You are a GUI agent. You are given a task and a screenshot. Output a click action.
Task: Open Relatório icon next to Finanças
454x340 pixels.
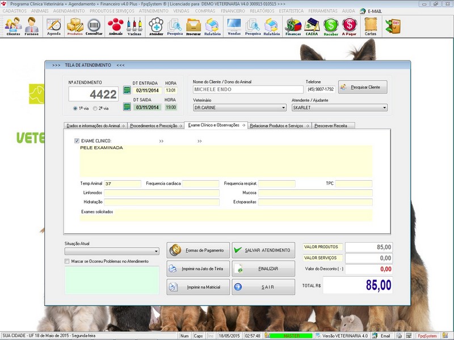(x=272, y=27)
